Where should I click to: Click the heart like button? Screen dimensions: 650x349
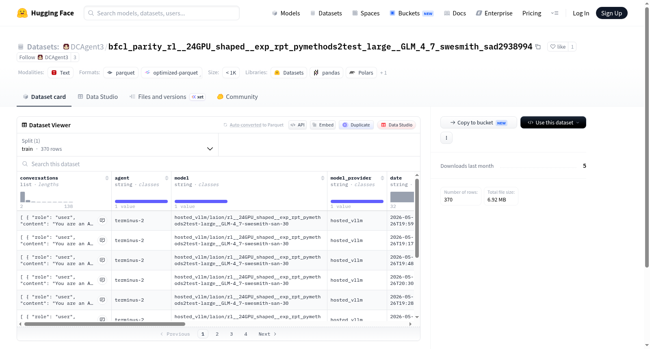tap(557, 47)
